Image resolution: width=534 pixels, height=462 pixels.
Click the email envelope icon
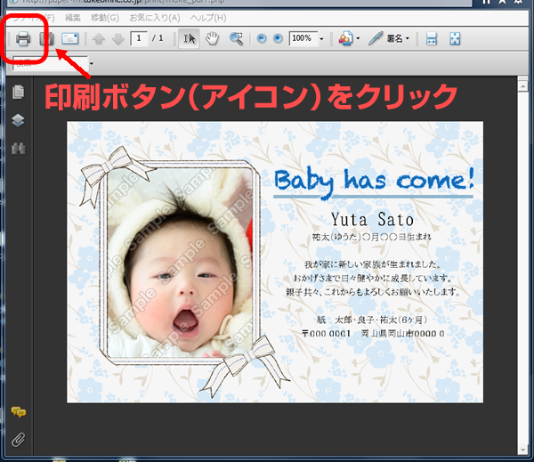coord(70,39)
